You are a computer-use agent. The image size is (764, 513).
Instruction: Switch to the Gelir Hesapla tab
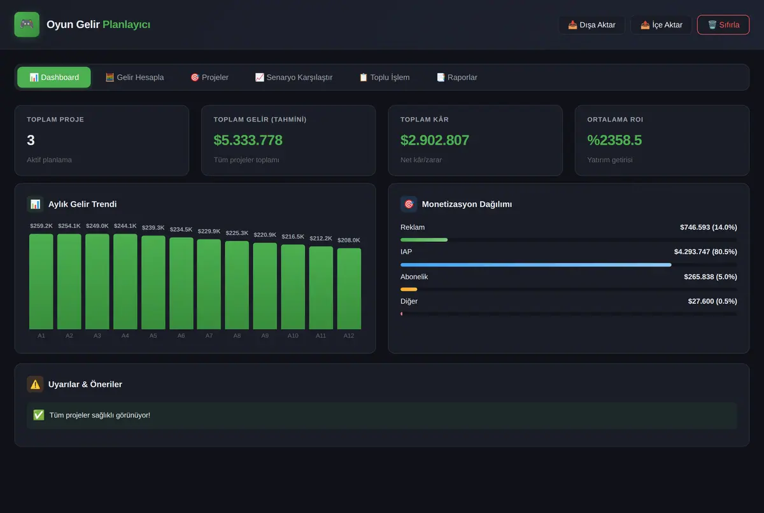click(134, 77)
